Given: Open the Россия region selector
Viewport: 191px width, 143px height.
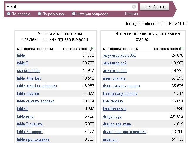Looking at the screenshot, I should tap(131, 14).
